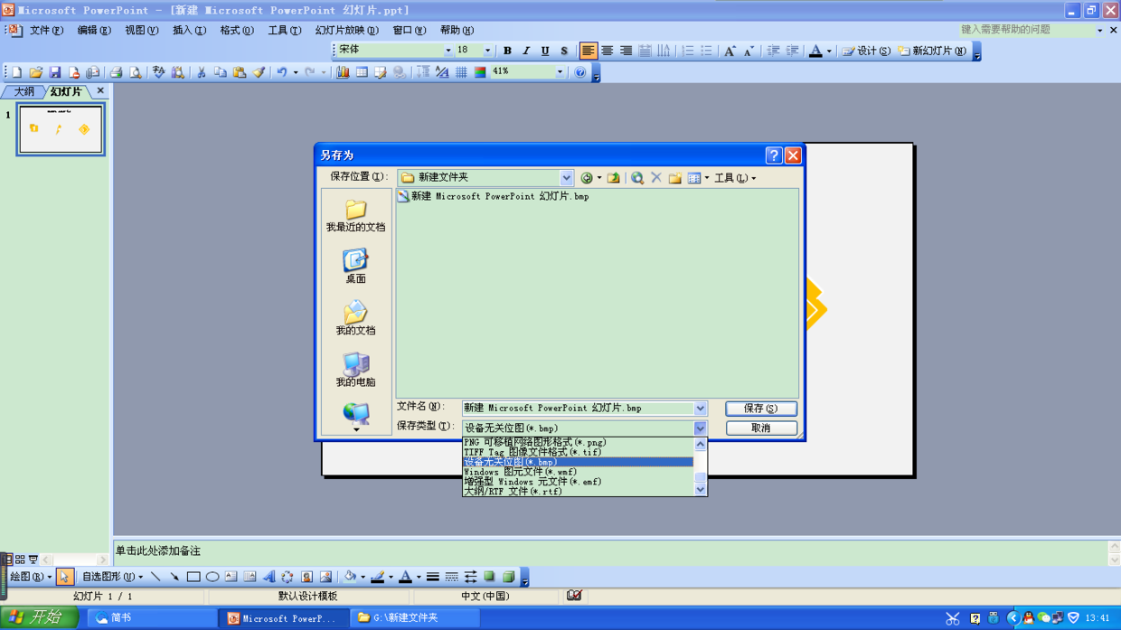The image size is (1121, 630).
Task: Click the New blank presentation icon
Action: pyautogui.click(x=16, y=72)
